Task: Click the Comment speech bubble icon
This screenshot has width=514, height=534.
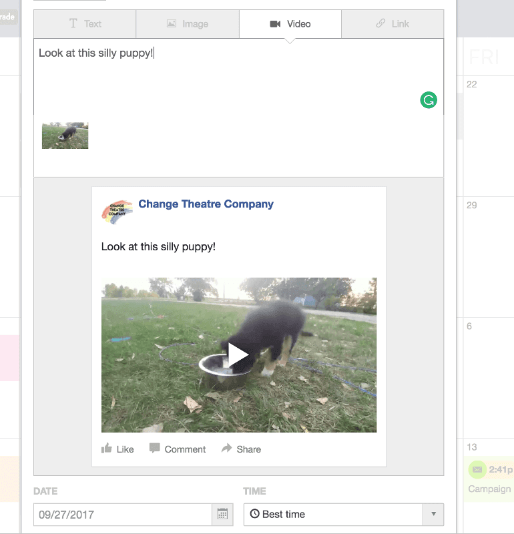Action: coord(155,449)
